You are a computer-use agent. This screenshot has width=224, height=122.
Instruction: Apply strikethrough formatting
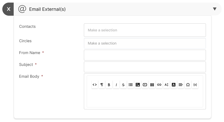(x=123, y=85)
